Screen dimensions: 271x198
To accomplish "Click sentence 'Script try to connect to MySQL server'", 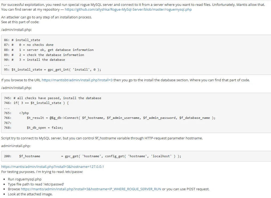I will [x=102, y=138].
